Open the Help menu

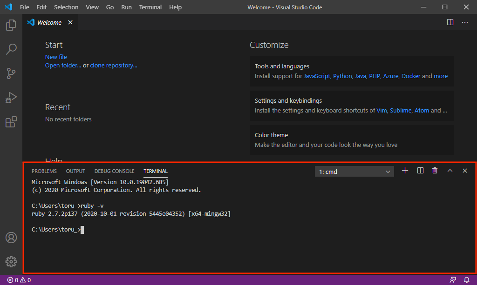pyautogui.click(x=175, y=7)
